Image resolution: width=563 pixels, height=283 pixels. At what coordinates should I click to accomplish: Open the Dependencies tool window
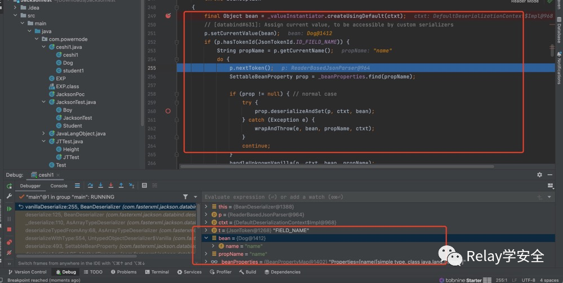(282, 272)
